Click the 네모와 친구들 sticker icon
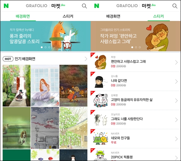181x161 pixels. click(x=100, y=139)
